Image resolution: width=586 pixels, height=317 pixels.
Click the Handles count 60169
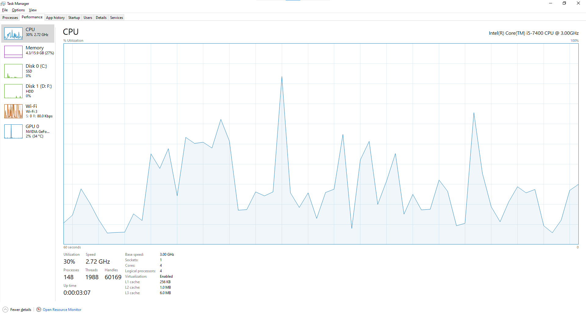[x=113, y=277]
